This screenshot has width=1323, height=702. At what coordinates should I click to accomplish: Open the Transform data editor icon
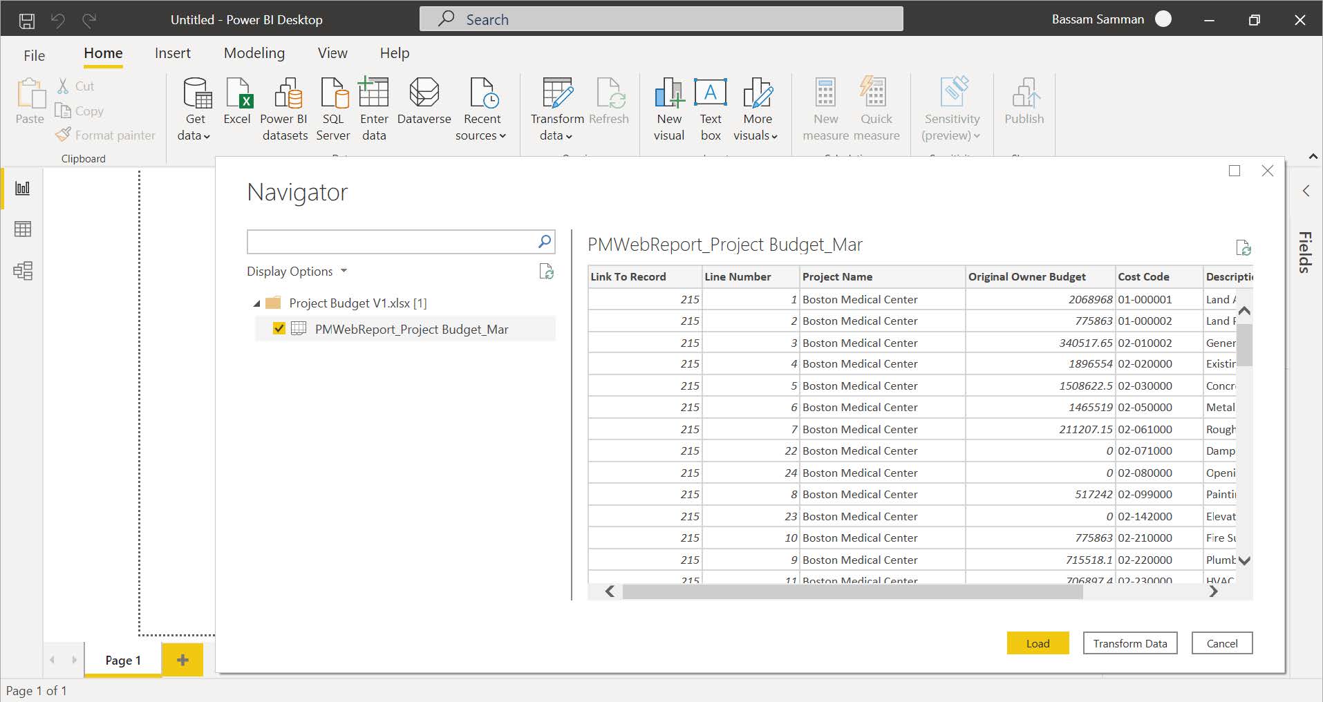pos(559,93)
